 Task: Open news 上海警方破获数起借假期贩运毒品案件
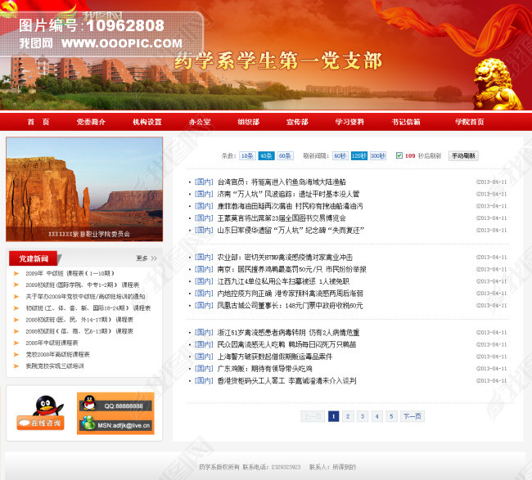(x=275, y=357)
